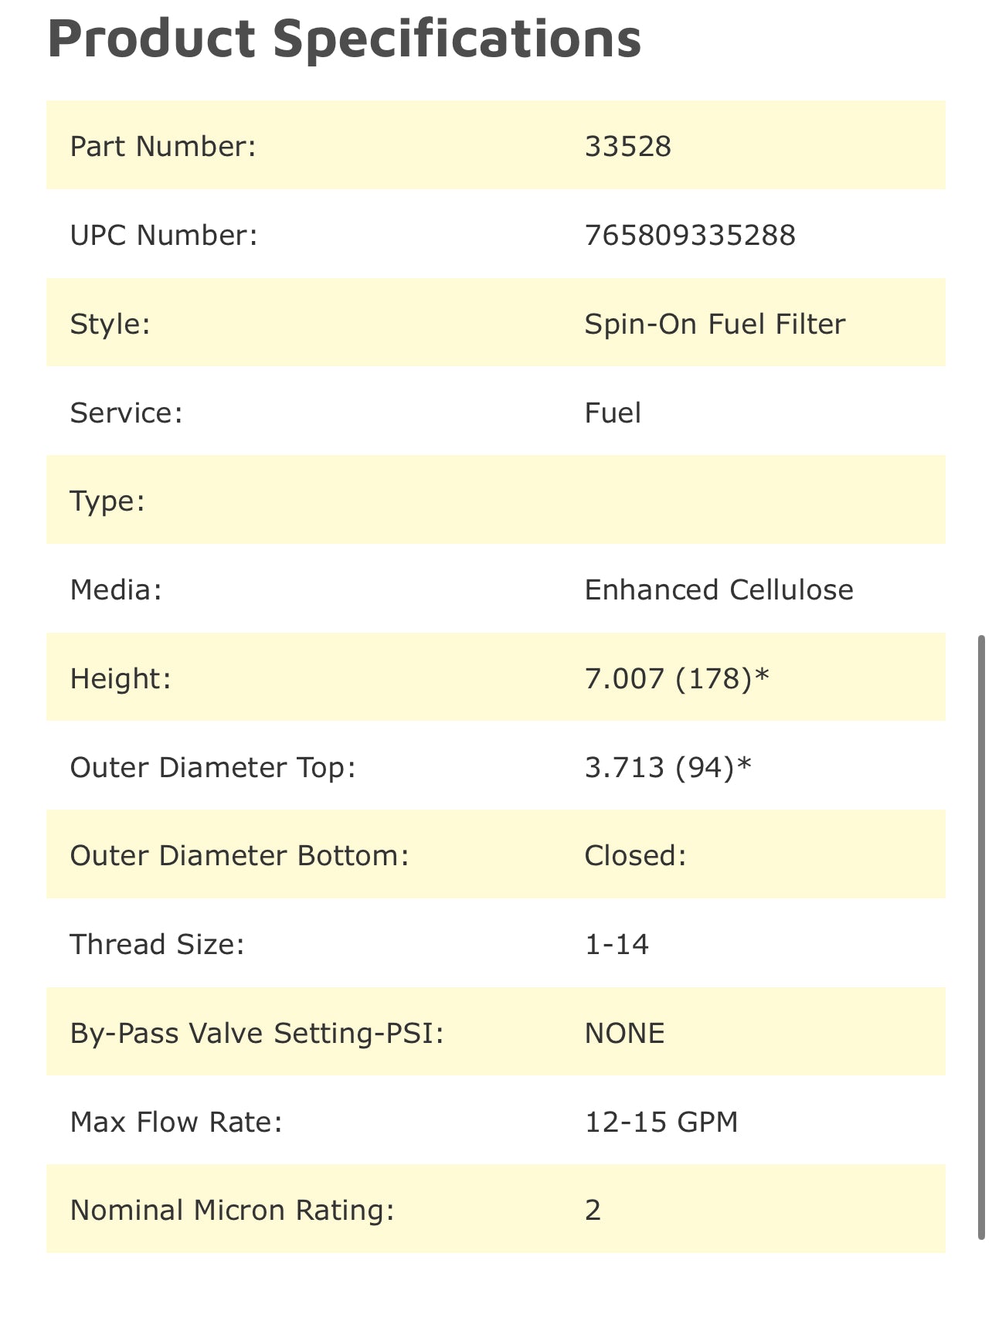Click the Nominal Micron Rating: label
Viewport: 992px width, 1328px height.
click(232, 1210)
